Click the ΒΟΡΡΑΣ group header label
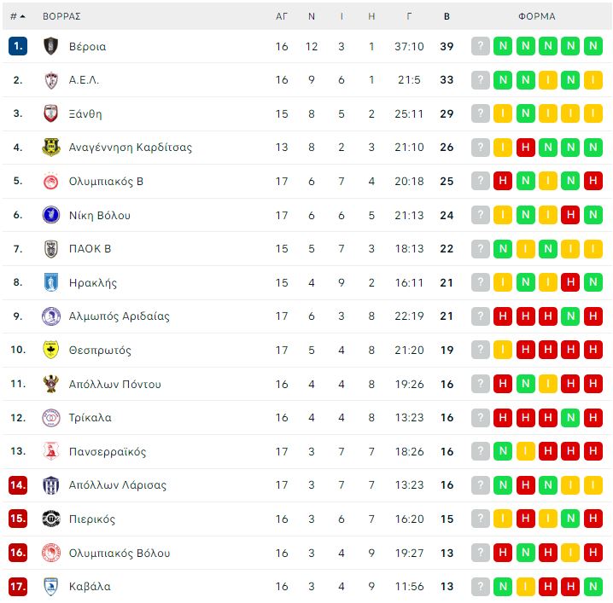Viewport: 613px width, 603px height. 61,16
